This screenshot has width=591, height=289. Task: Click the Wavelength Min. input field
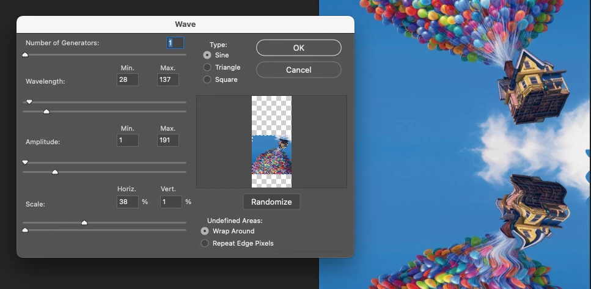pyautogui.click(x=127, y=79)
